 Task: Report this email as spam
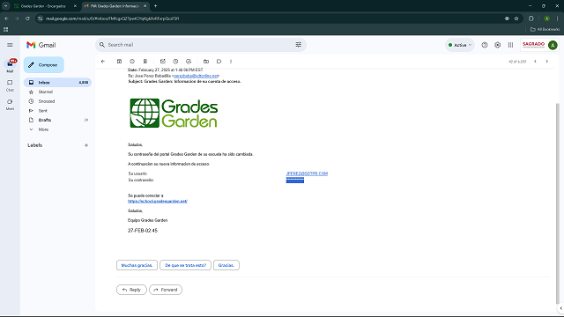[x=132, y=62]
